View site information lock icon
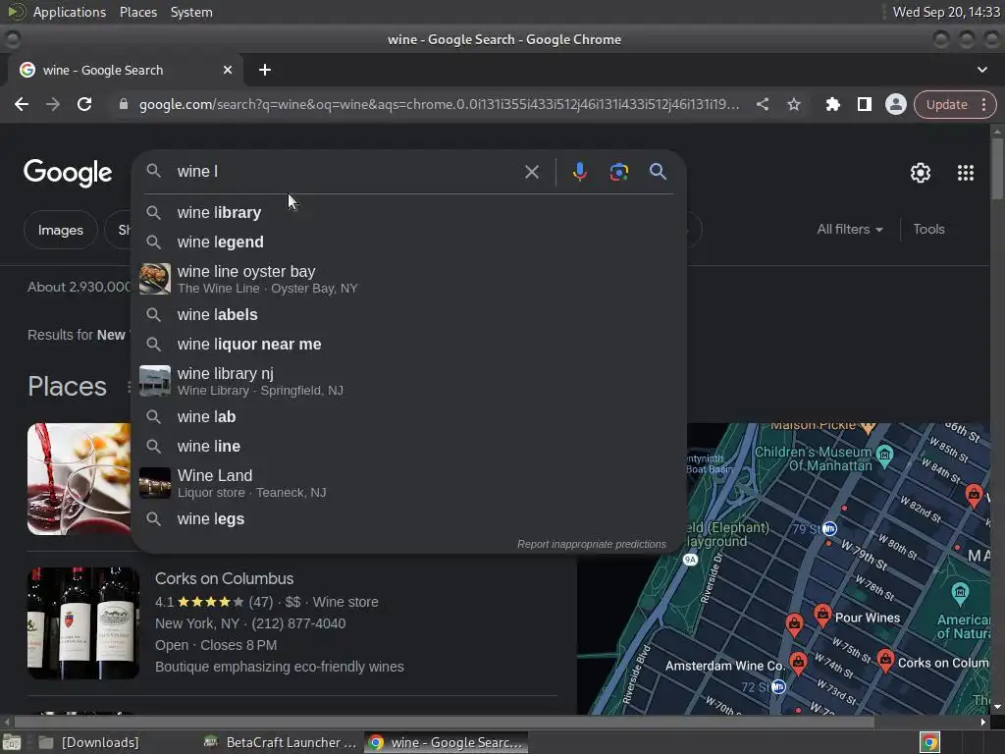The height and width of the screenshot is (754, 1005). [x=123, y=104]
